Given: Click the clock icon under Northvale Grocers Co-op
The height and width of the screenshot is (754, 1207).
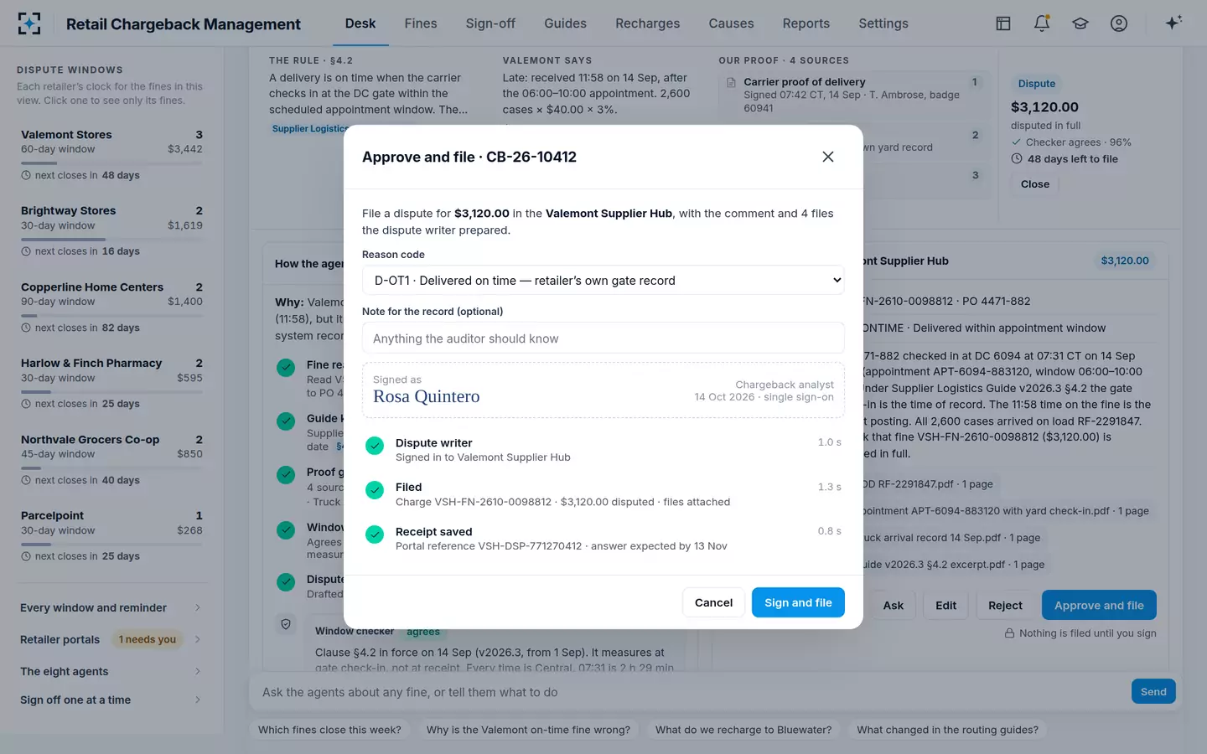Looking at the screenshot, I should (x=26, y=480).
